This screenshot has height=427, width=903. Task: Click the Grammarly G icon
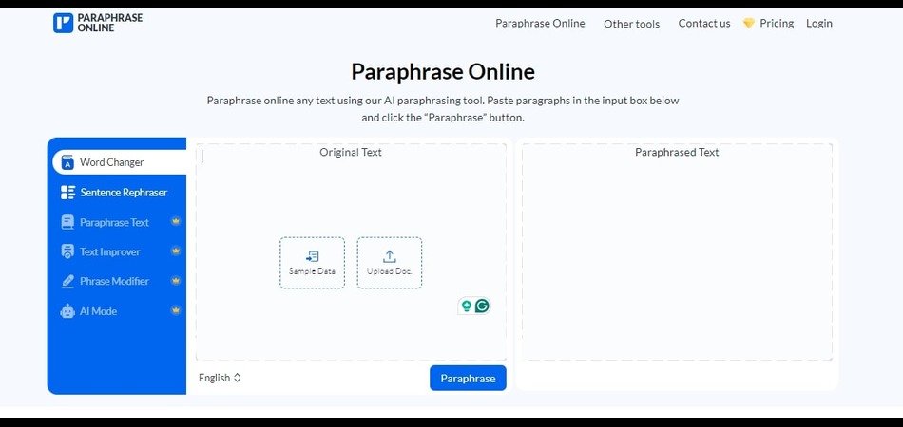482,306
